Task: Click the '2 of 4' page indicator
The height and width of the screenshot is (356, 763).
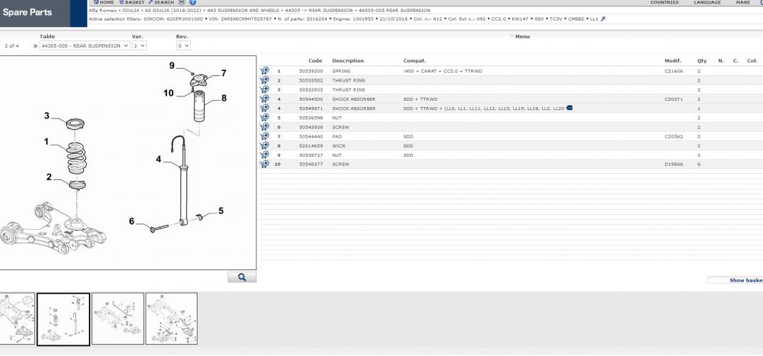Action: tap(11, 45)
